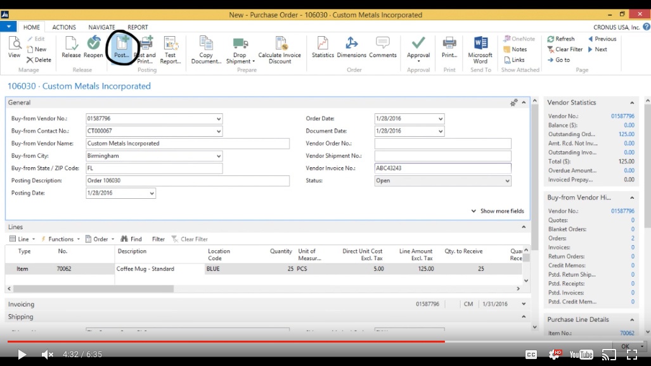Screen dimensions: 651x366
Task: Click the Go to command
Action: point(558,60)
